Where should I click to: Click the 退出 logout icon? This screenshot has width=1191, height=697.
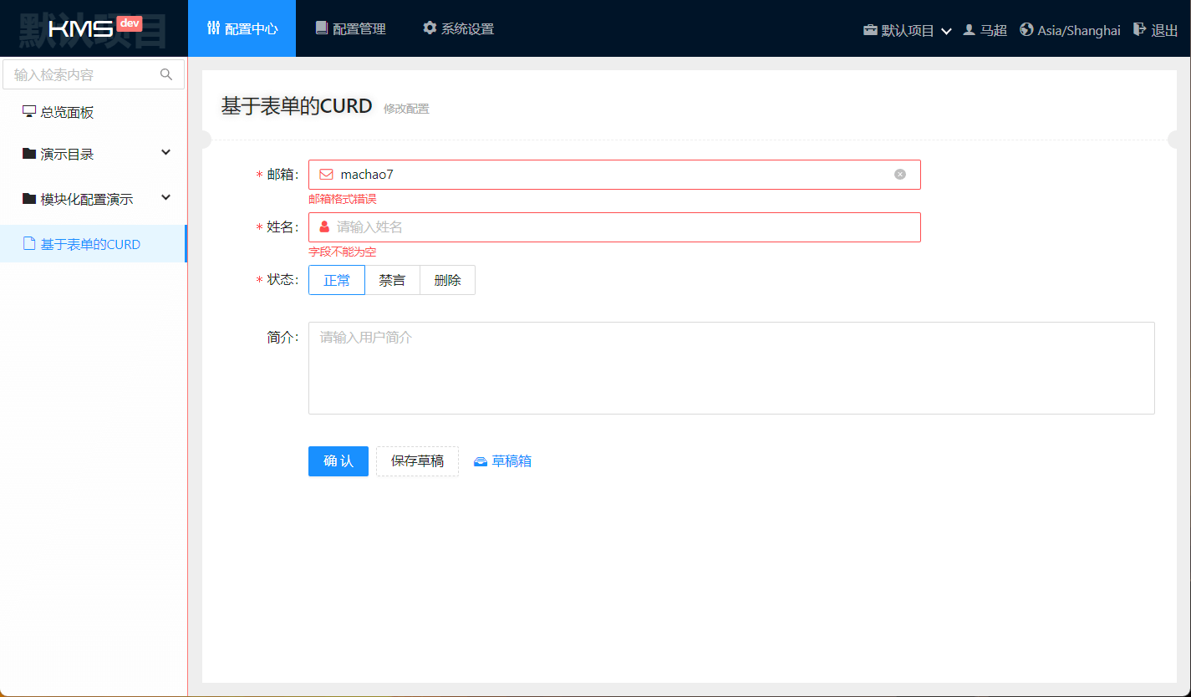1139,29
